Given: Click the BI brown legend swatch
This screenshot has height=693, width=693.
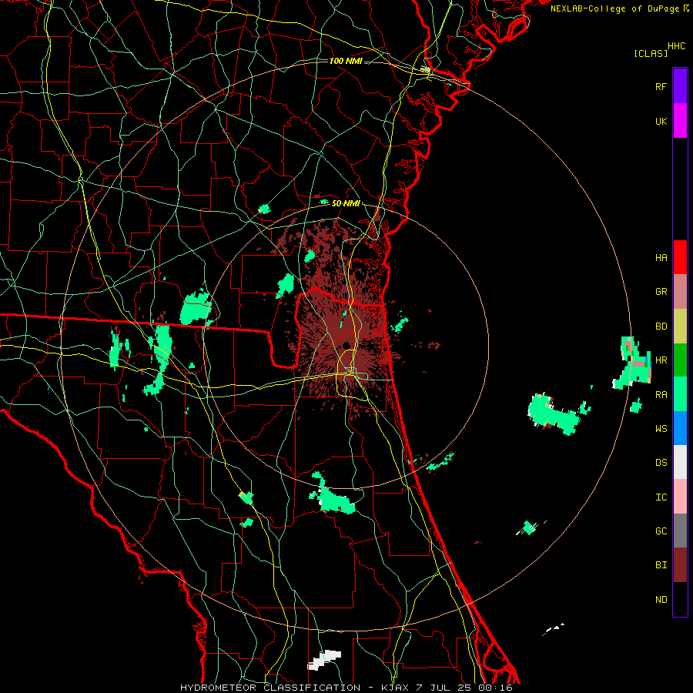Looking at the screenshot, I should pos(680,565).
